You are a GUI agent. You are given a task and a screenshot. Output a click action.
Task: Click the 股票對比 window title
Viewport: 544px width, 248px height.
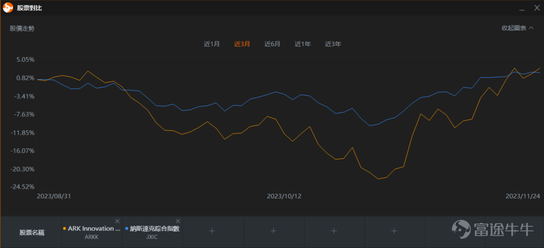click(30, 8)
